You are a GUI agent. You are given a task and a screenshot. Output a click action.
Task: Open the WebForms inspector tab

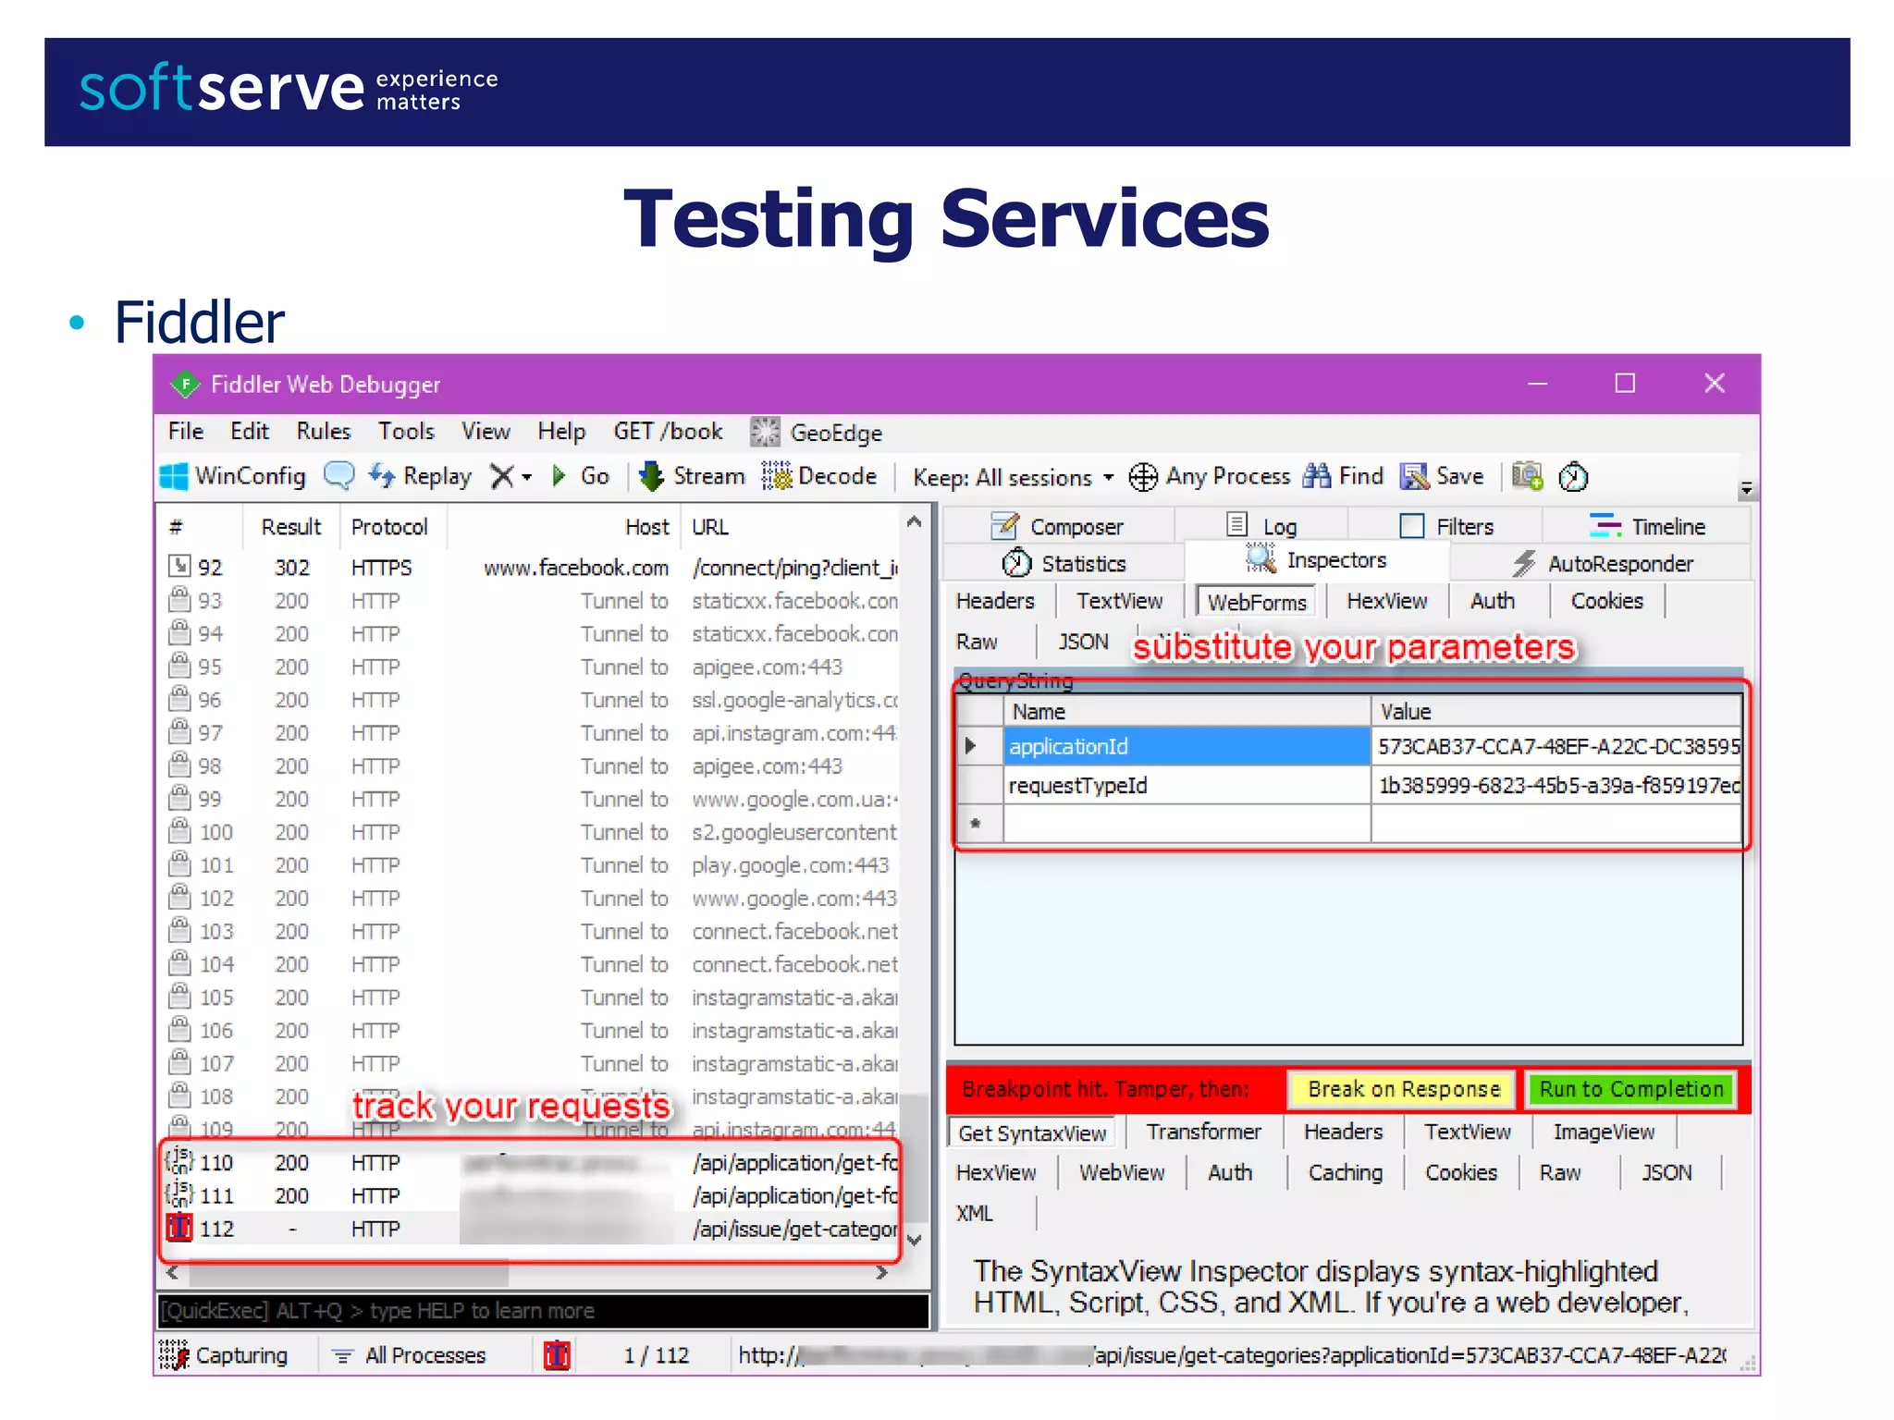(1257, 602)
